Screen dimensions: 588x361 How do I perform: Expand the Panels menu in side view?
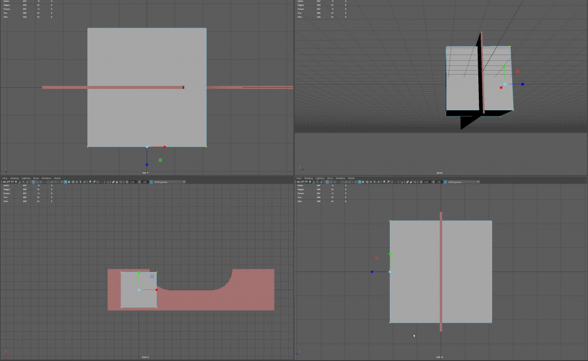coord(351,178)
